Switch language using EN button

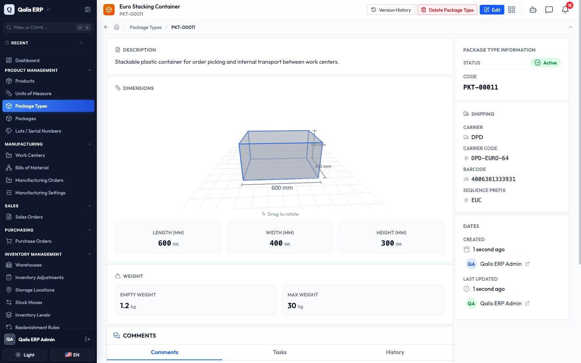click(x=72, y=355)
